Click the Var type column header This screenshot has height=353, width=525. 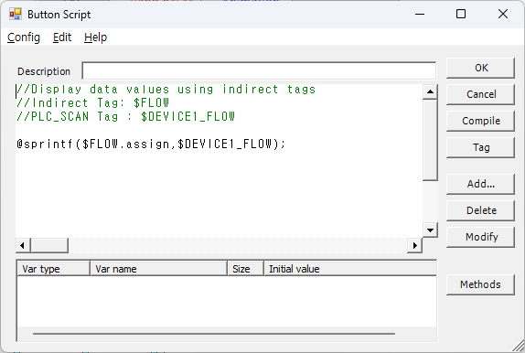[53, 269]
